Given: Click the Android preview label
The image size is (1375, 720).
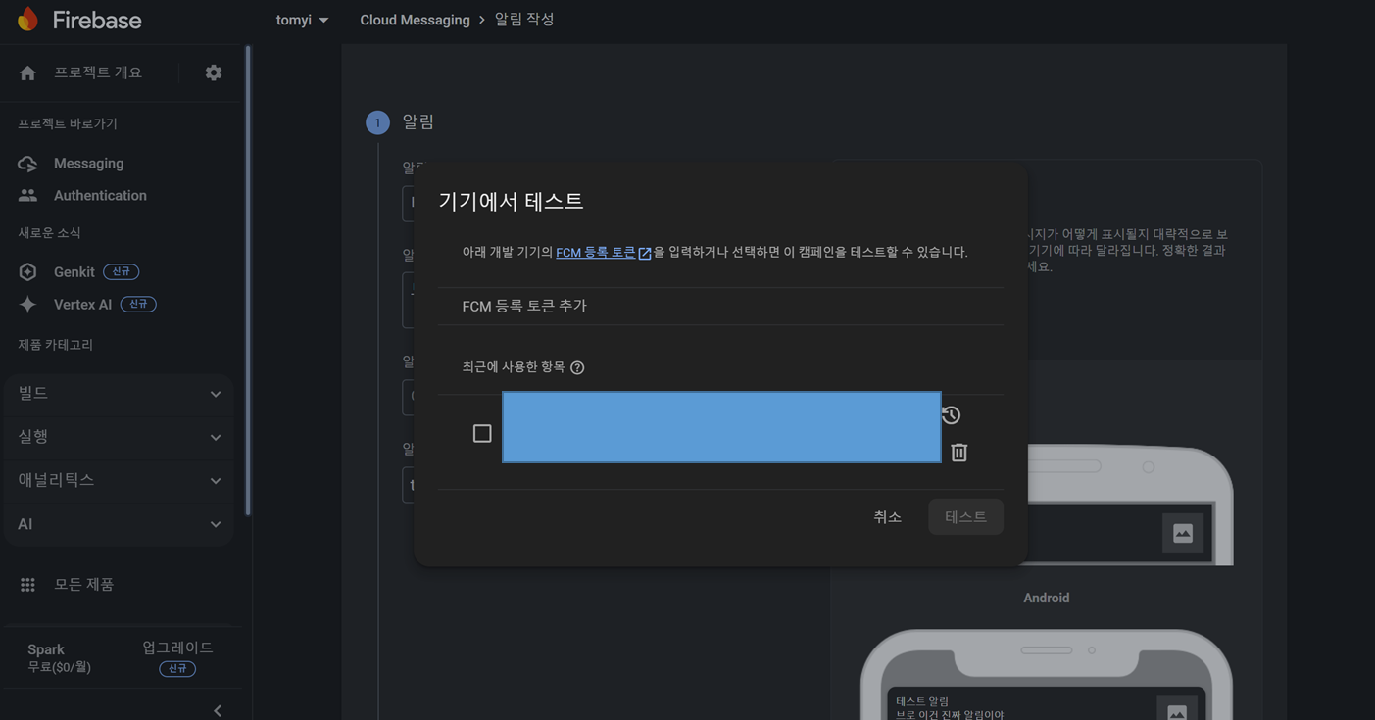Looking at the screenshot, I should [x=1046, y=599].
